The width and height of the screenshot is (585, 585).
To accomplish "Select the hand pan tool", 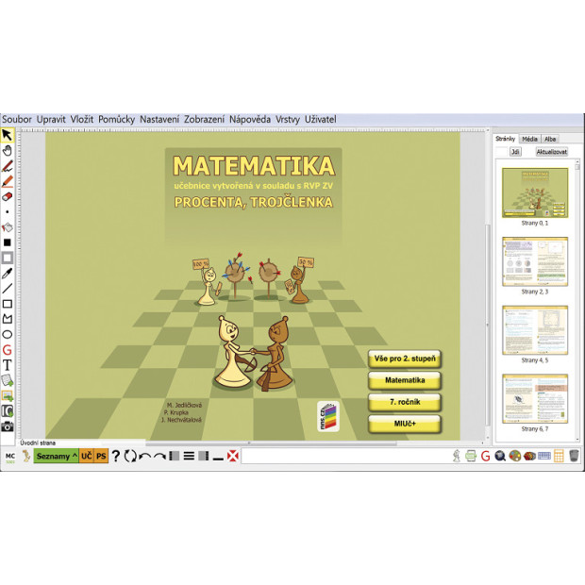I will pyautogui.click(x=8, y=149).
